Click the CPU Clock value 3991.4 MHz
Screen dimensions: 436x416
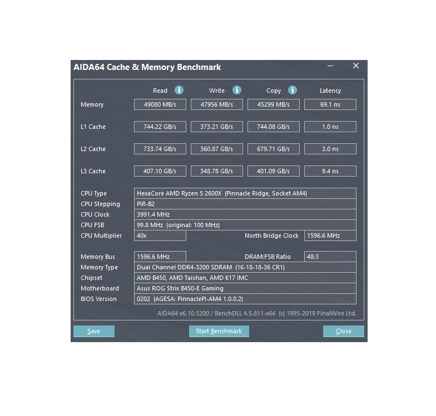pyautogui.click(x=245, y=214)
